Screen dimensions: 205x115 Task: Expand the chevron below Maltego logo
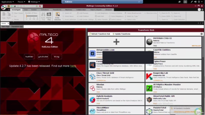tap(9, 10)
